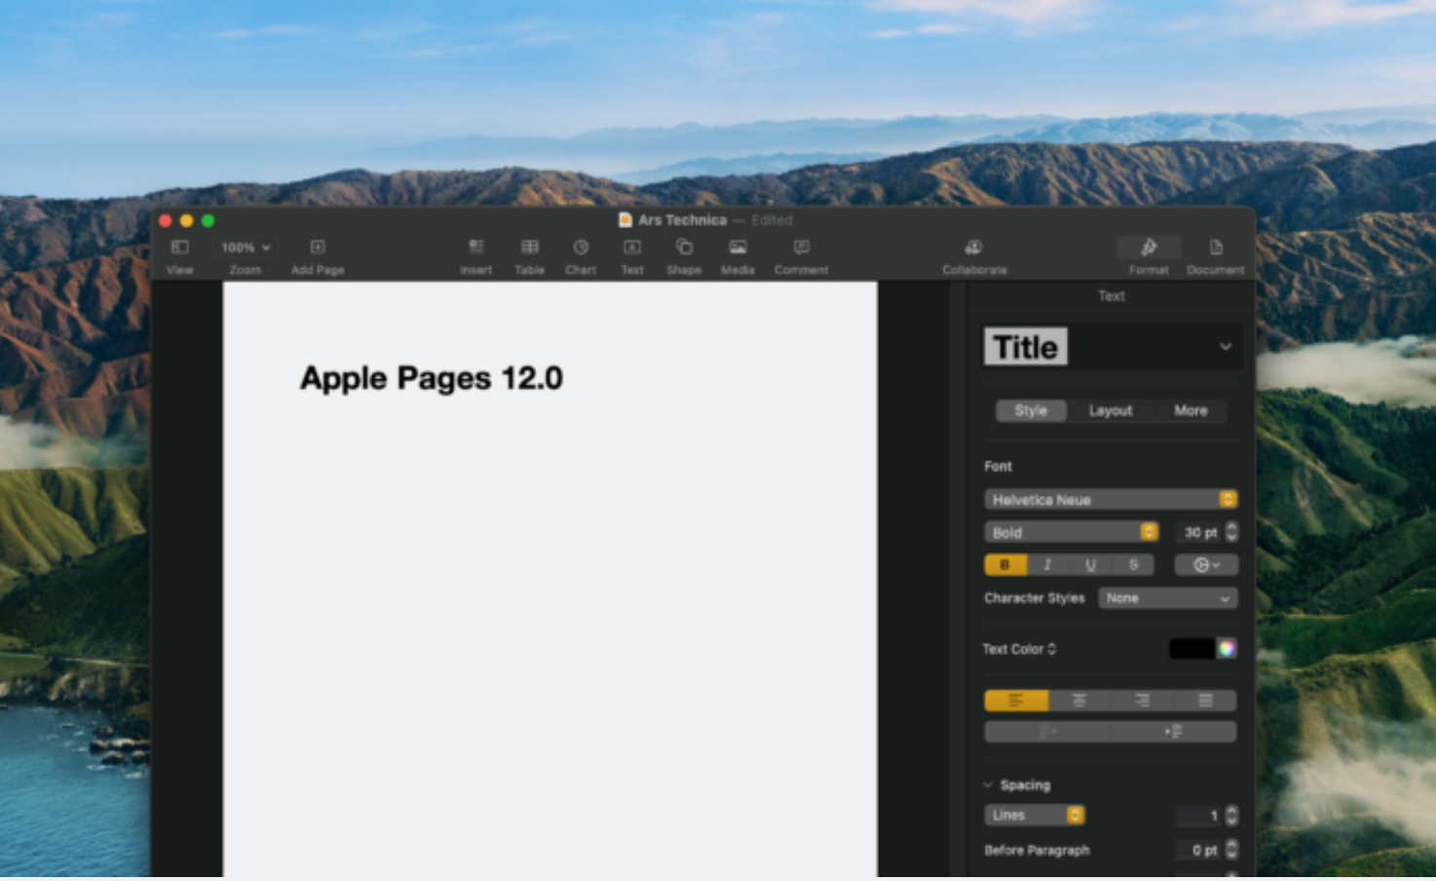Click the Collaborate icon

[973, 248]
